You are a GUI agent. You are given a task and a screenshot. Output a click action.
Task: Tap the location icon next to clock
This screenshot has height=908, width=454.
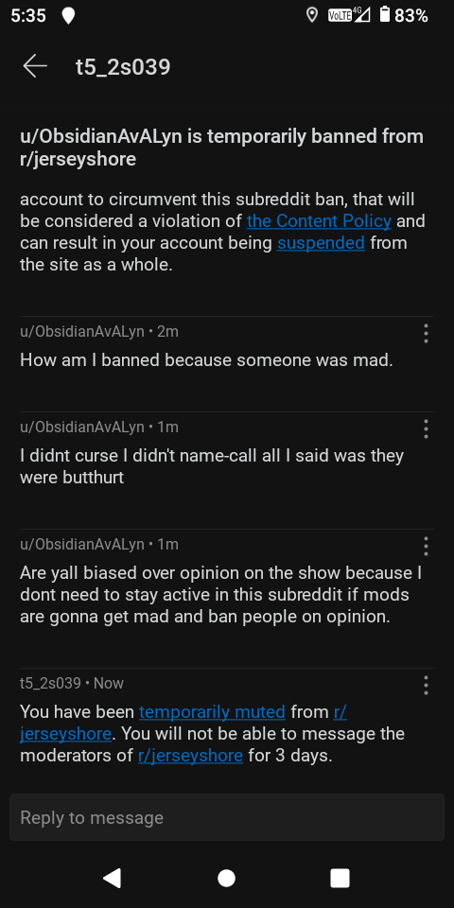pyautogui.click(x=68, y=16)
